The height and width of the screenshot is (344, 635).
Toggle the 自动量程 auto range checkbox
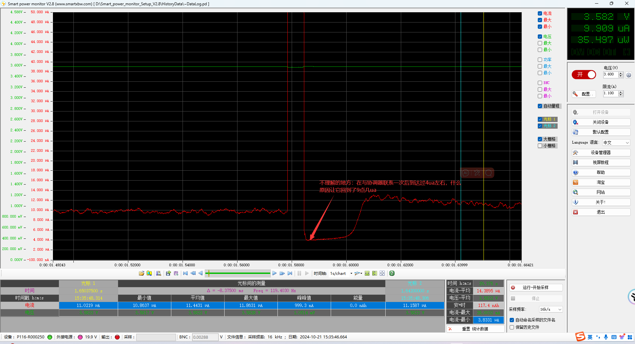540,106
